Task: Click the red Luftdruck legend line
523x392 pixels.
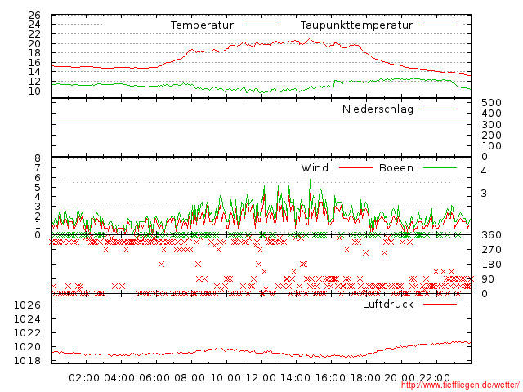Action: 440,304
